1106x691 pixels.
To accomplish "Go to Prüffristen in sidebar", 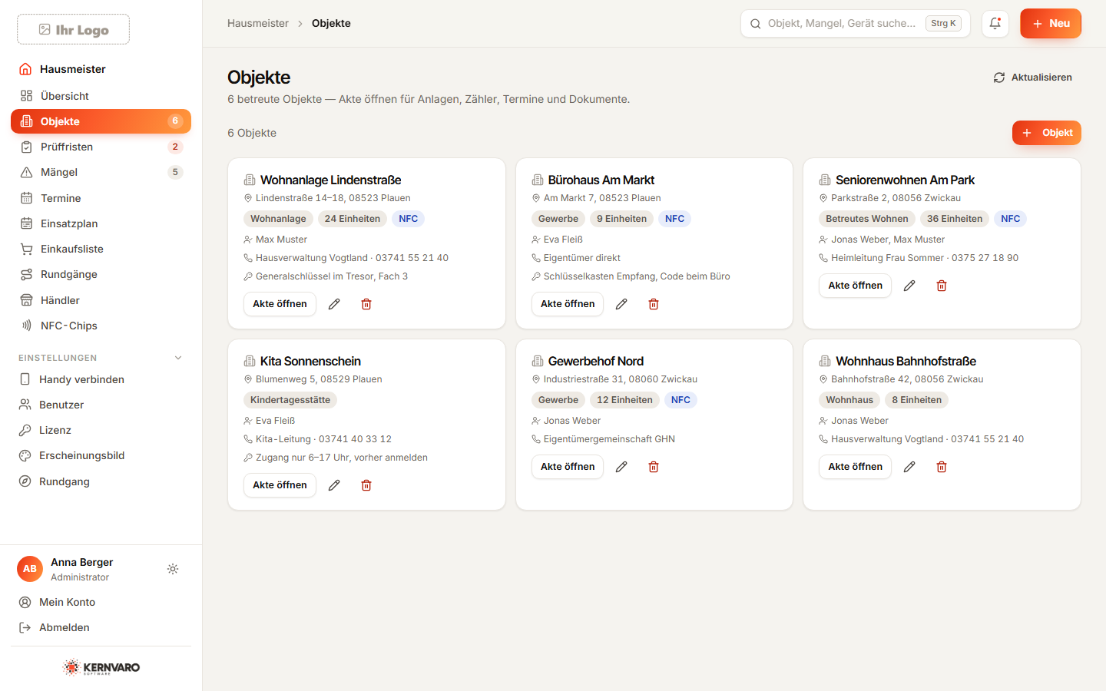I will 101,147.
